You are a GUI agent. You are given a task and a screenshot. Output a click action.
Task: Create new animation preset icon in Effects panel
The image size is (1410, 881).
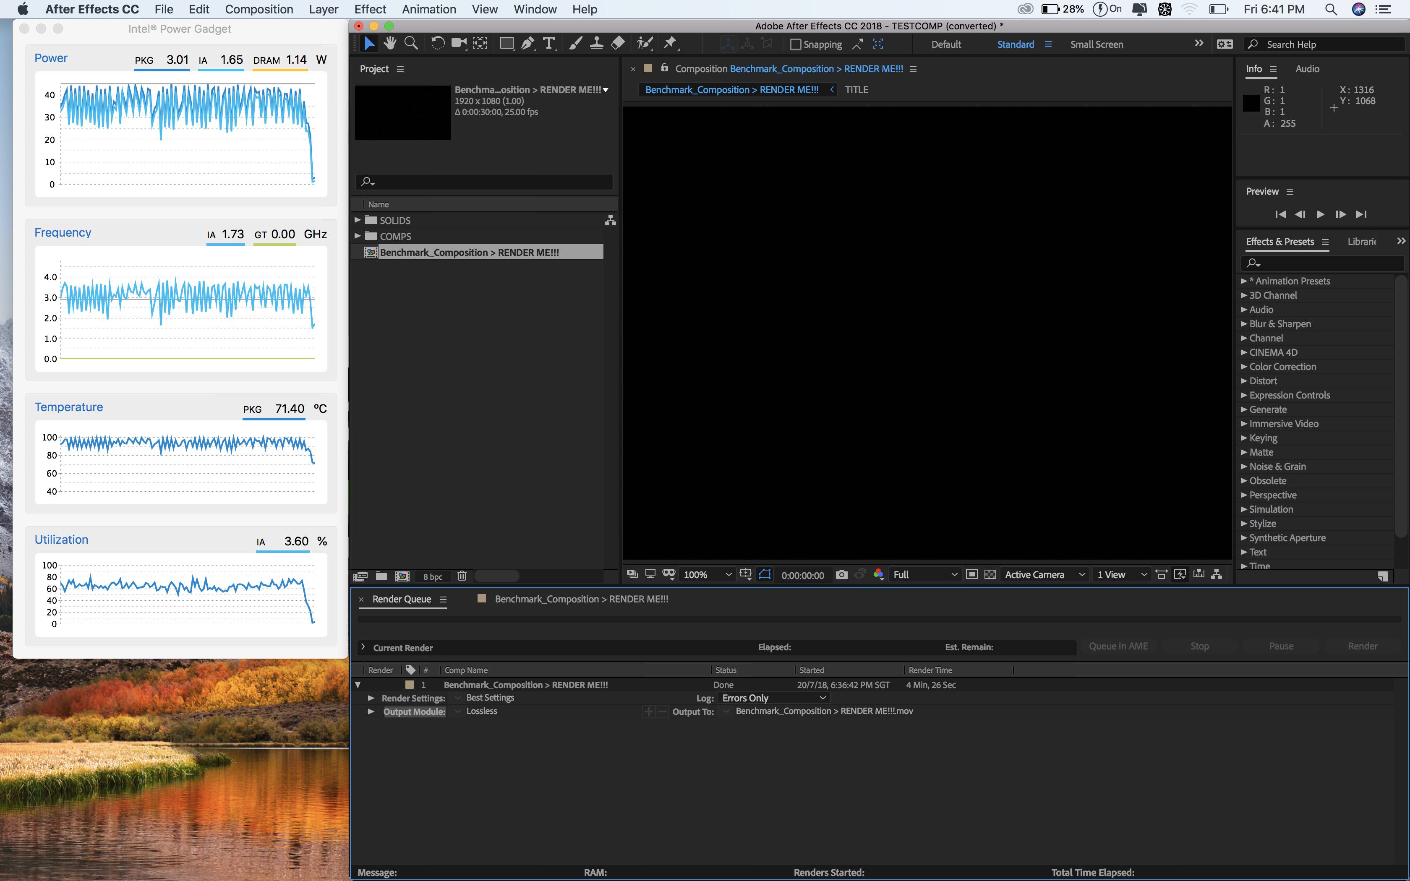pos(1383,576)
